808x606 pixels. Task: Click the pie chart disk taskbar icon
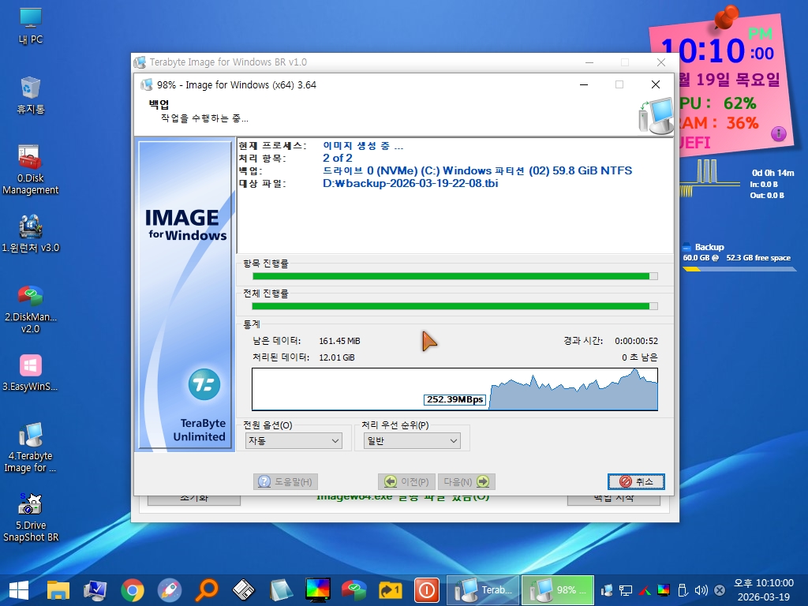pos(353,590)
